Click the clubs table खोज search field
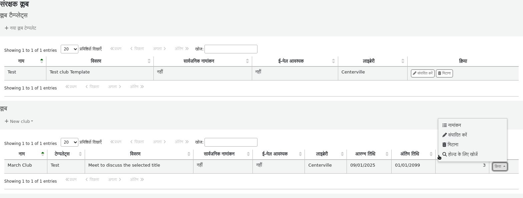 pyautogui.click(x=231, y=142)
